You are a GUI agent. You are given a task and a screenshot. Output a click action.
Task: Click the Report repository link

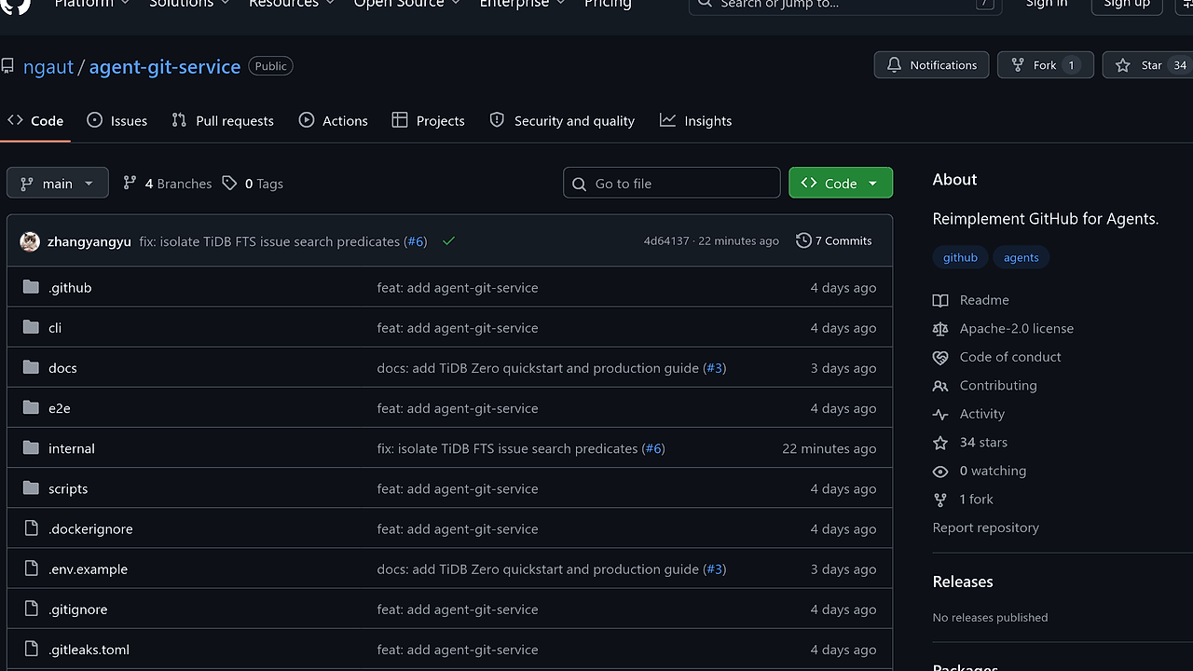[986, 527]
